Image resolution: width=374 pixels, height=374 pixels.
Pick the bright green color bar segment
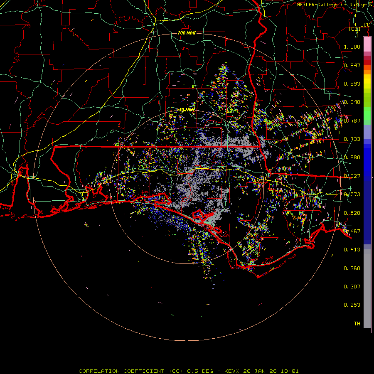pyautogui.click(x=367, y=113)
